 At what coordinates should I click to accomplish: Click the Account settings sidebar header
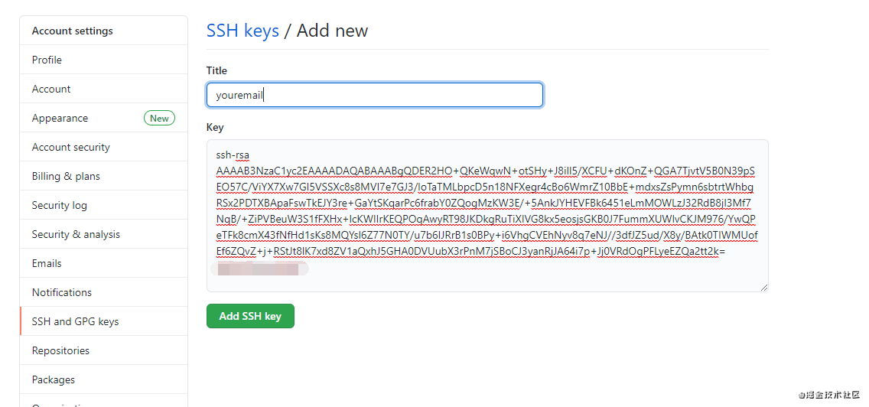[x=72, y=31]
